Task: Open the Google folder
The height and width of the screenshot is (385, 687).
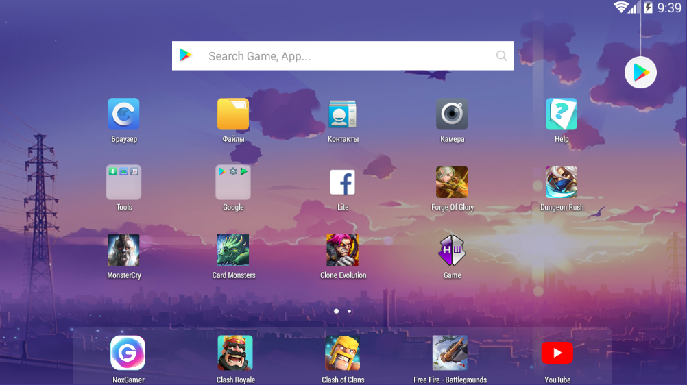Action: [x=233, y=182]
